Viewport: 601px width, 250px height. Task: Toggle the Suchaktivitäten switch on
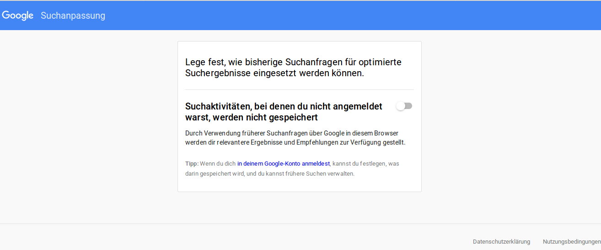404,106
